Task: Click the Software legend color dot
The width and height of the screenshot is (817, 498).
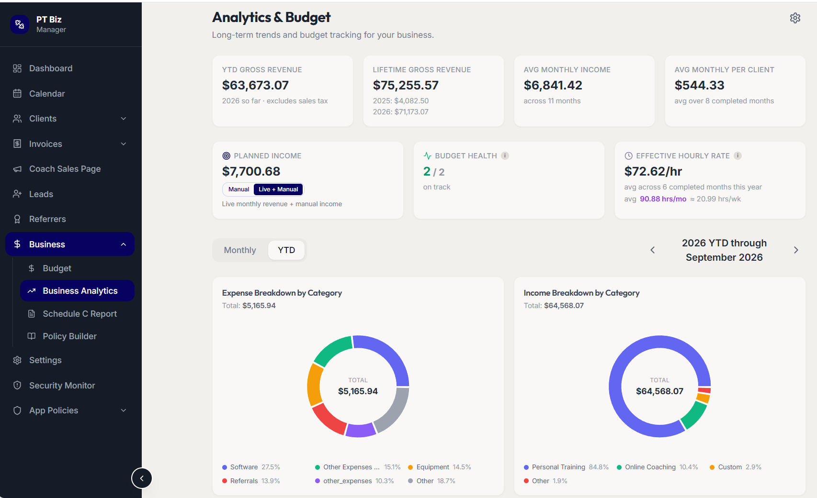Action: coord(225,467)
